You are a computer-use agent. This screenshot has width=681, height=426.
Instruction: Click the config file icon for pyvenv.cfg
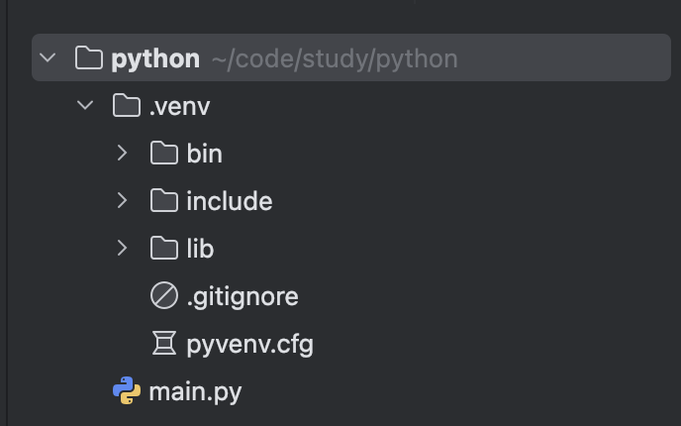click(x=163, y=344)
